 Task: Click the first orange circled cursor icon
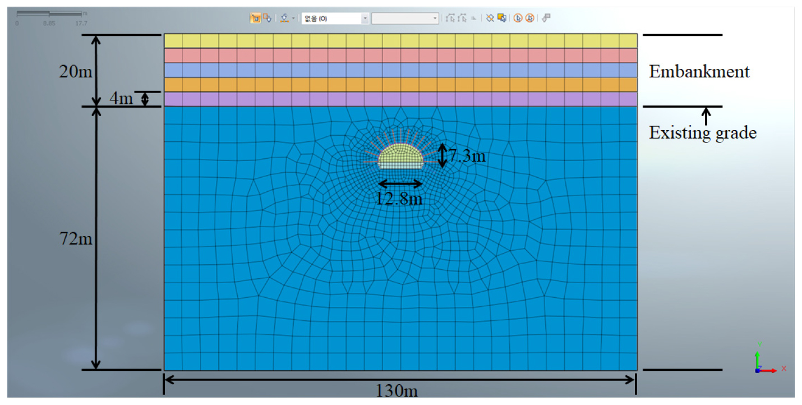tap(518, 19)
